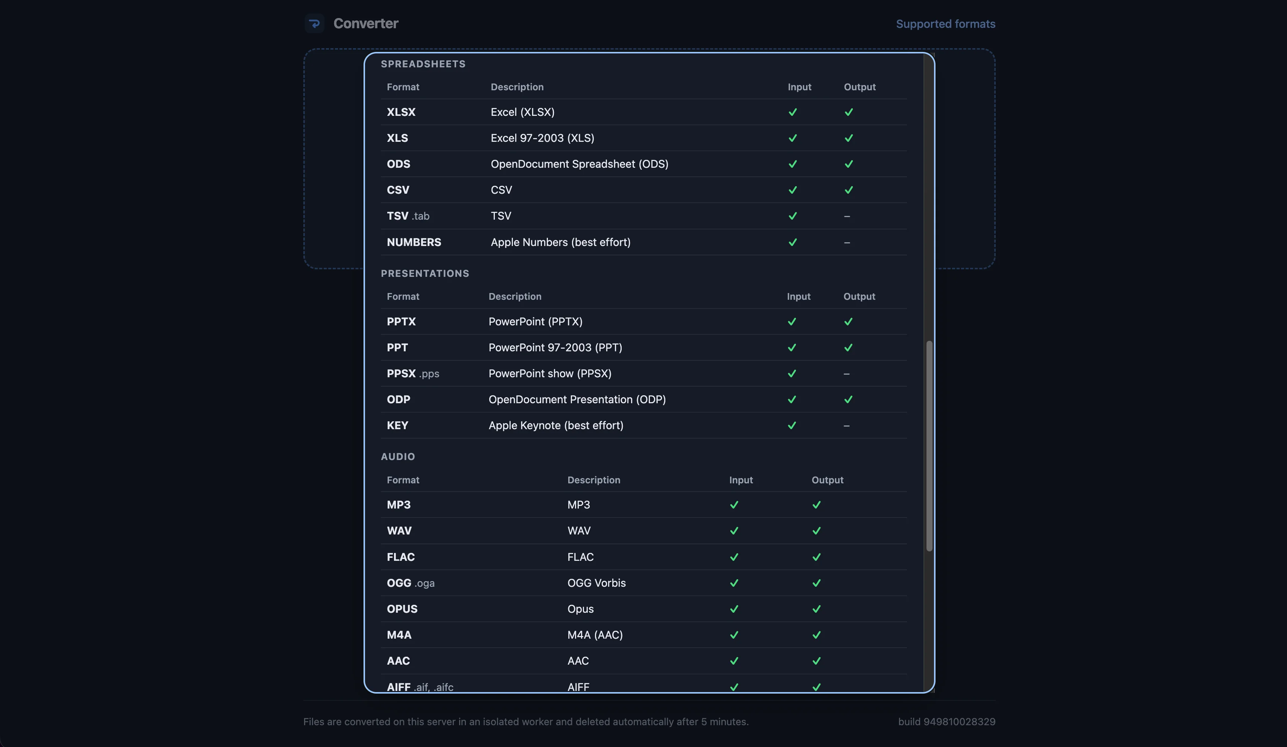Click the KEY input checkmark

click(792, 425)
